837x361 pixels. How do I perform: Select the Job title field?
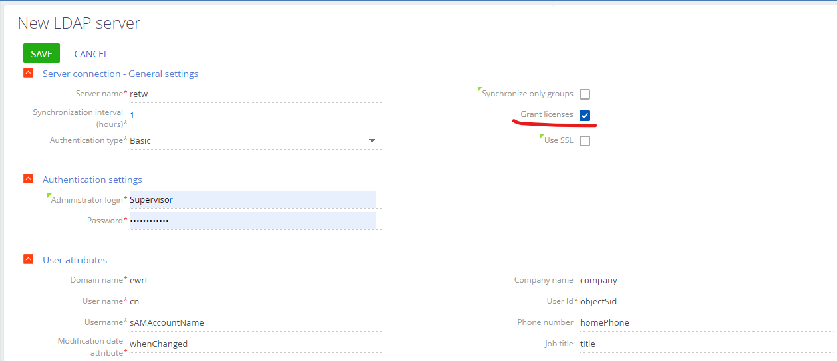coord(706,344)
